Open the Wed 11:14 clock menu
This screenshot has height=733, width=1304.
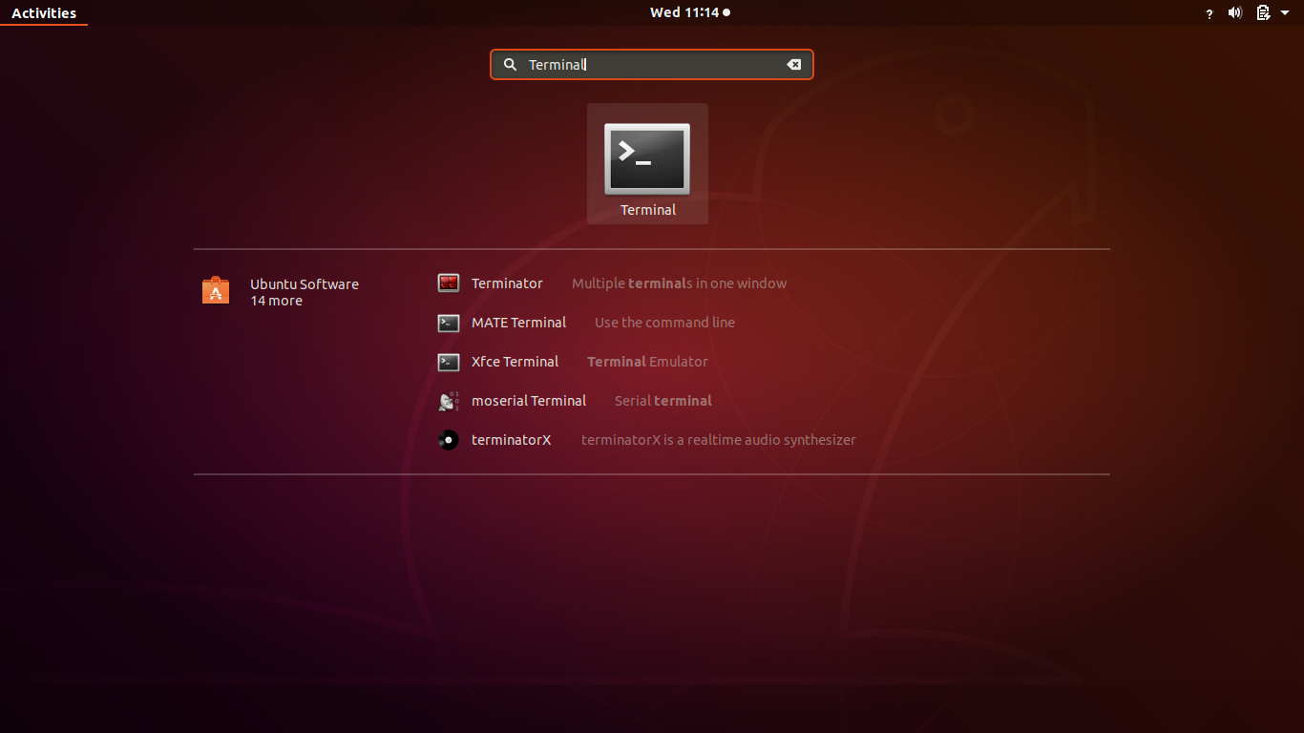click(689, 12)
